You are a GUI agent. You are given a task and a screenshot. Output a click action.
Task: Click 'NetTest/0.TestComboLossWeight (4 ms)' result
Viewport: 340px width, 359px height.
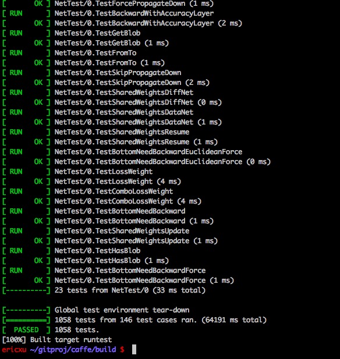(128, 201)
